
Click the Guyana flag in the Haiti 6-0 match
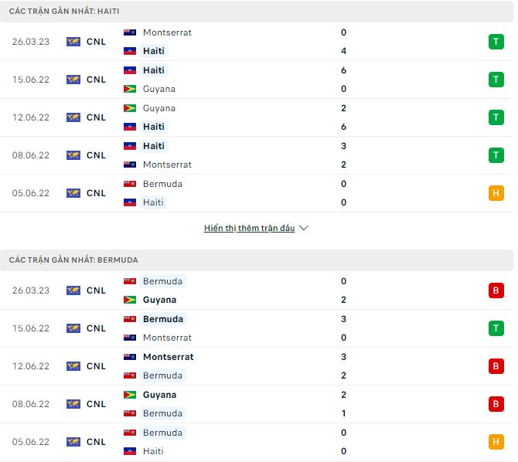tap(130, 89)
